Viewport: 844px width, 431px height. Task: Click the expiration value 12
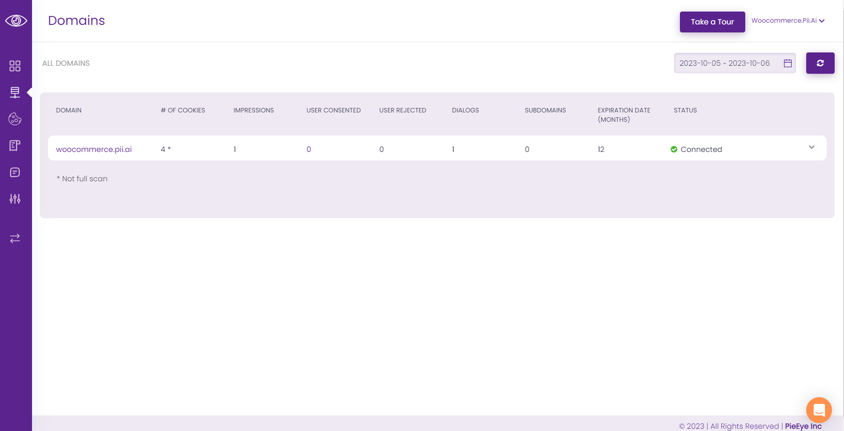tap(601, 149)
